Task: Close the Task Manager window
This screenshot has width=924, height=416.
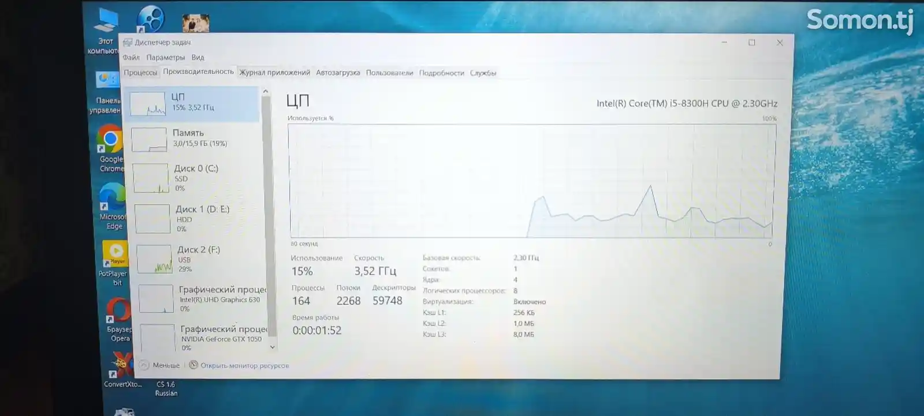Action: (780, 43)
